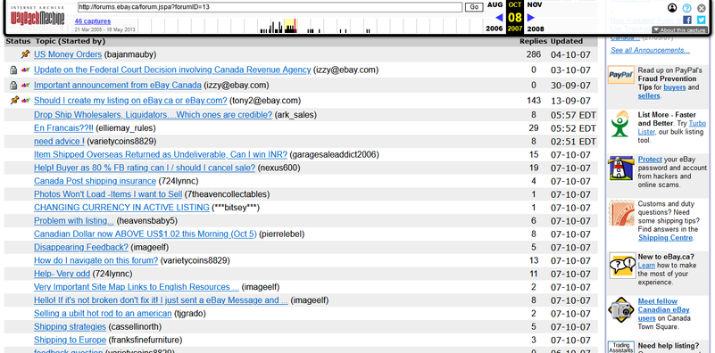This screenshot has height=353, width=715.
Task: Open the need advice ! topic
Action: (x=59, y=141)
